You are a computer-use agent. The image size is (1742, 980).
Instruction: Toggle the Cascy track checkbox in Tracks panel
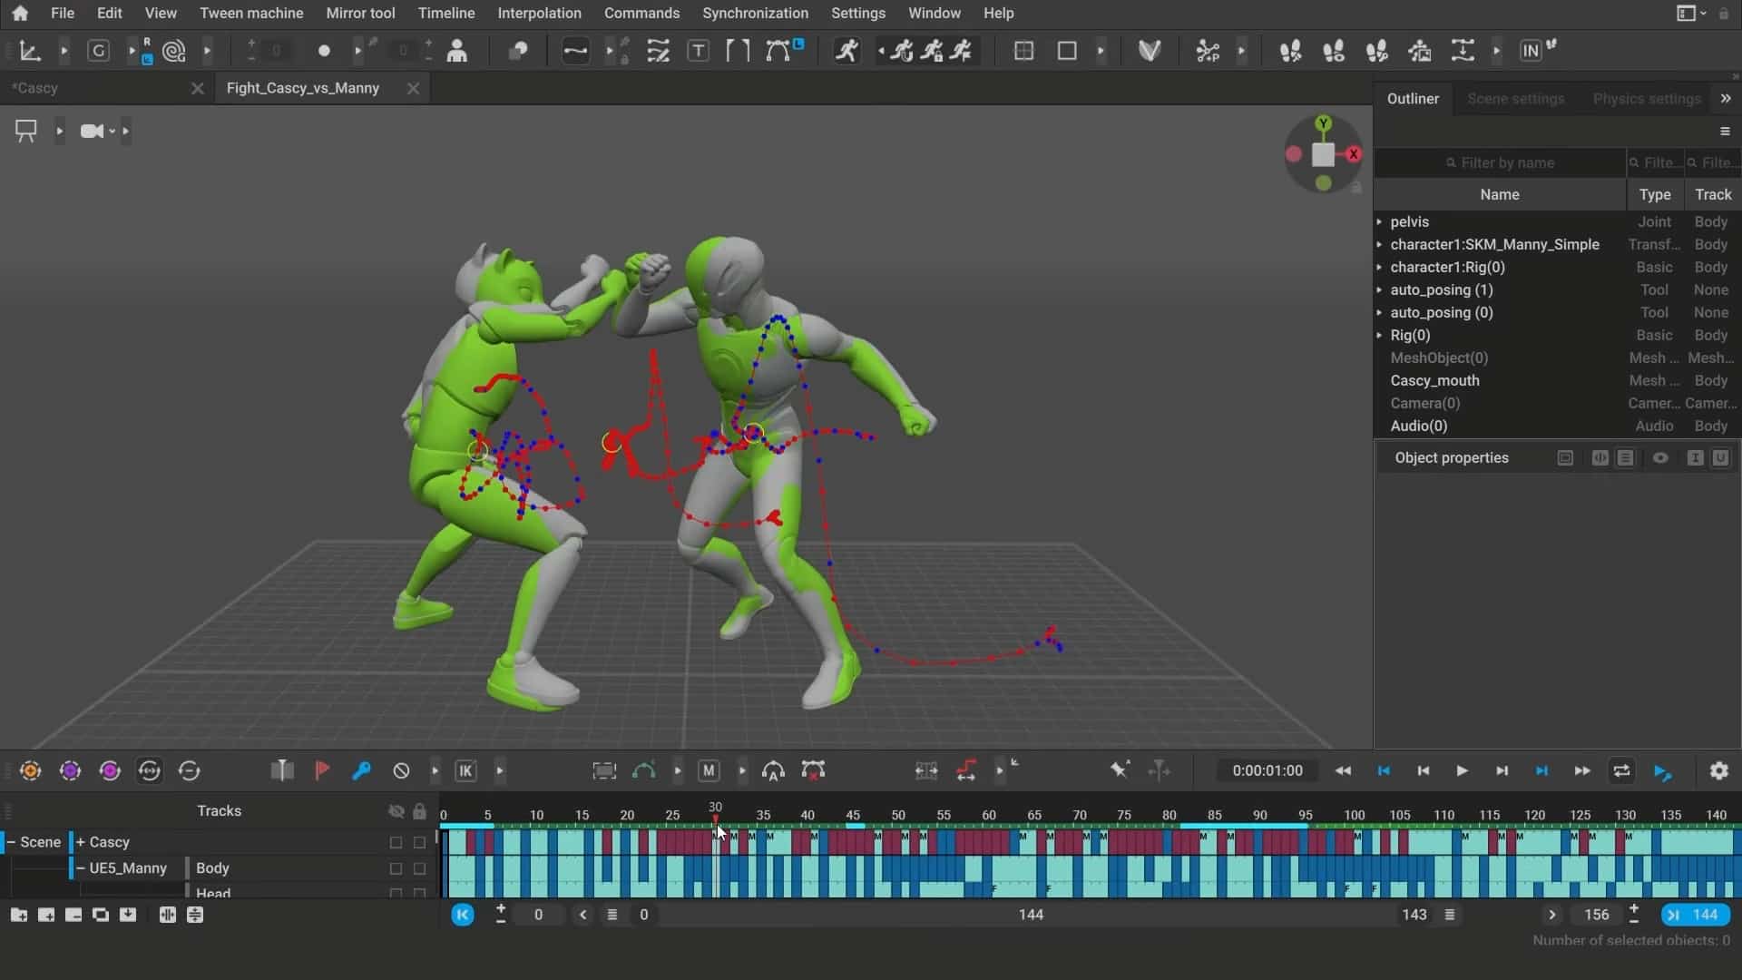click(396, 842)
